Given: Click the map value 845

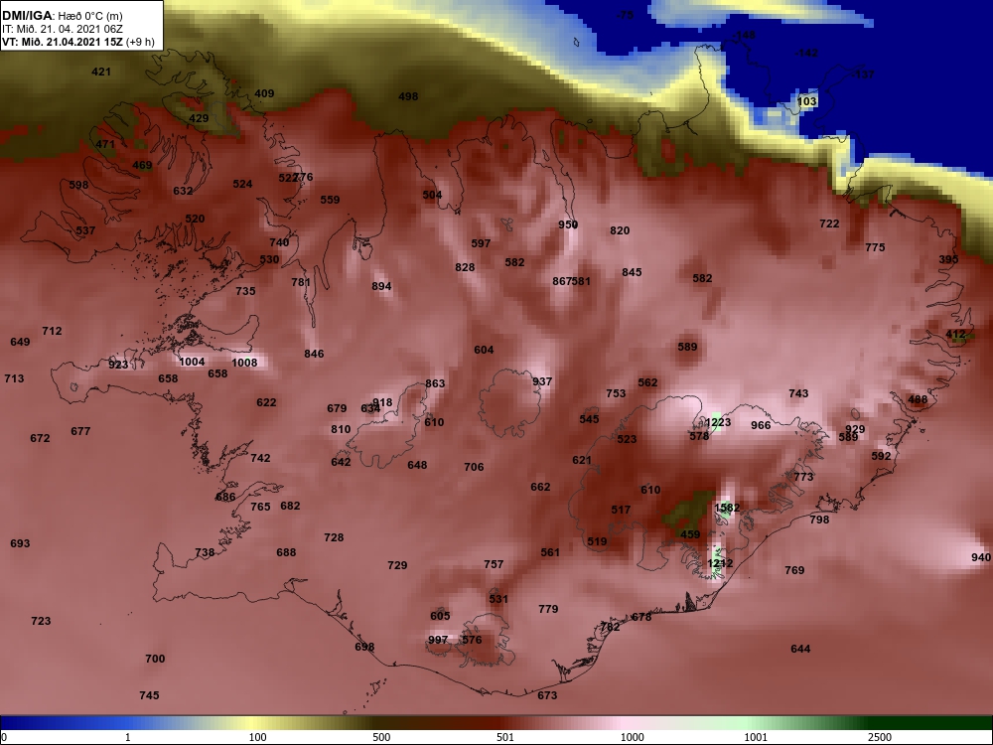Looking at the screenshot, I should pos(632,272).
